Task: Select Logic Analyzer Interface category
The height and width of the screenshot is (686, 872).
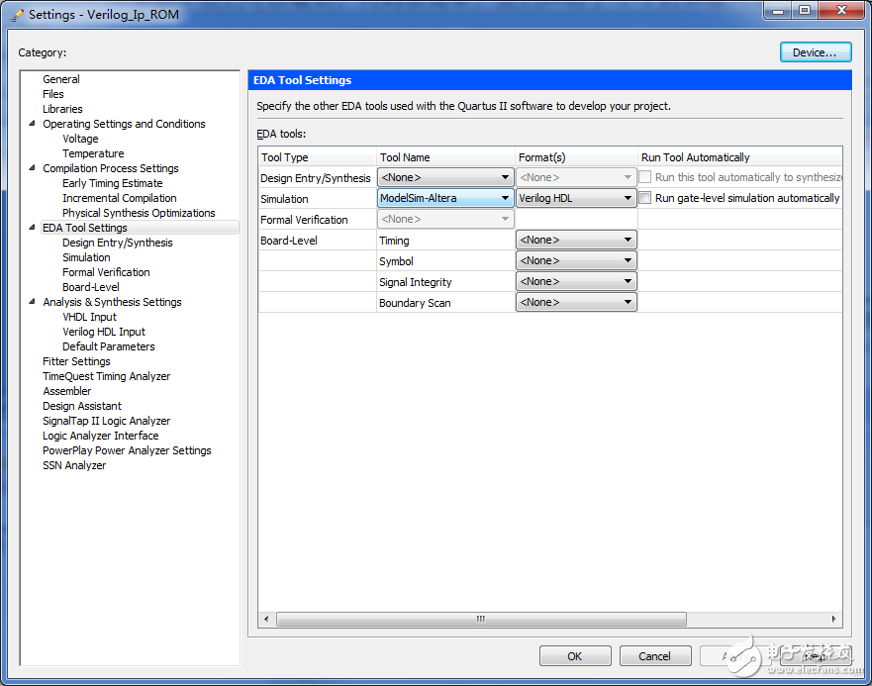Action: pyautogui.click(x=100, y=436)
